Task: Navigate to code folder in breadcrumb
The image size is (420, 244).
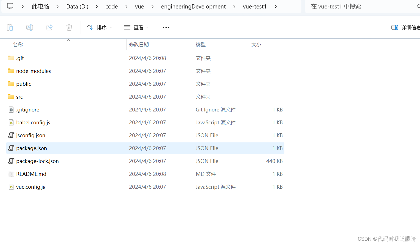Action: [x=111, y=7]
